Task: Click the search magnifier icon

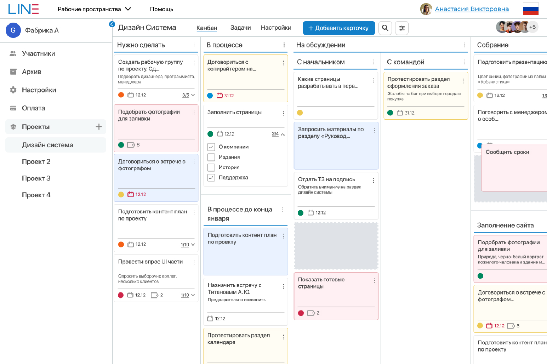Action: 385,28
